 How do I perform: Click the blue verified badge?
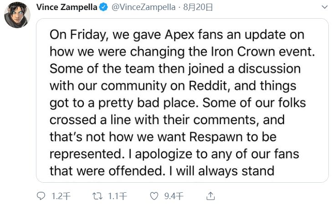click(103, 8)
